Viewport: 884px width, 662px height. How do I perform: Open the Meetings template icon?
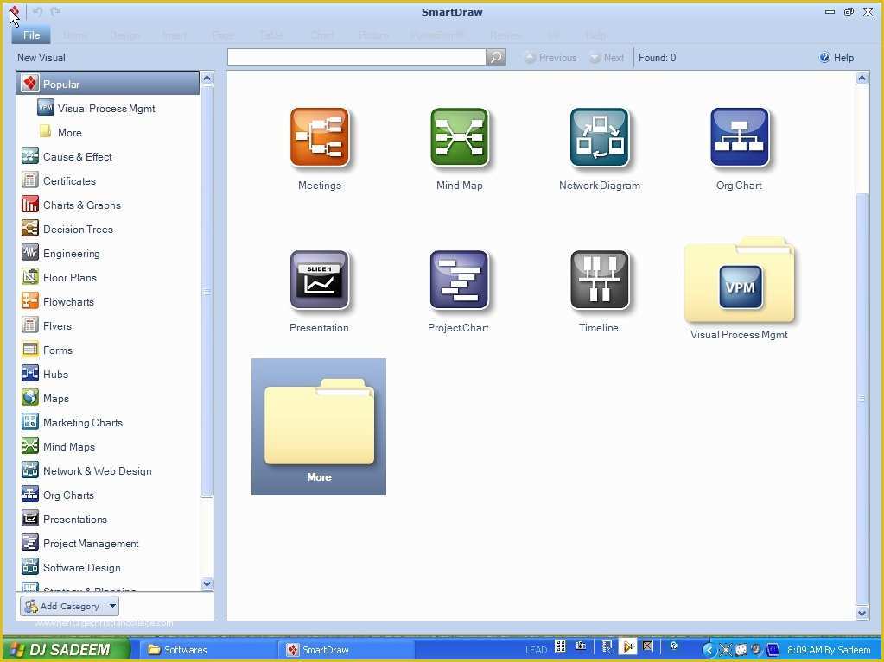coord(319,137)
